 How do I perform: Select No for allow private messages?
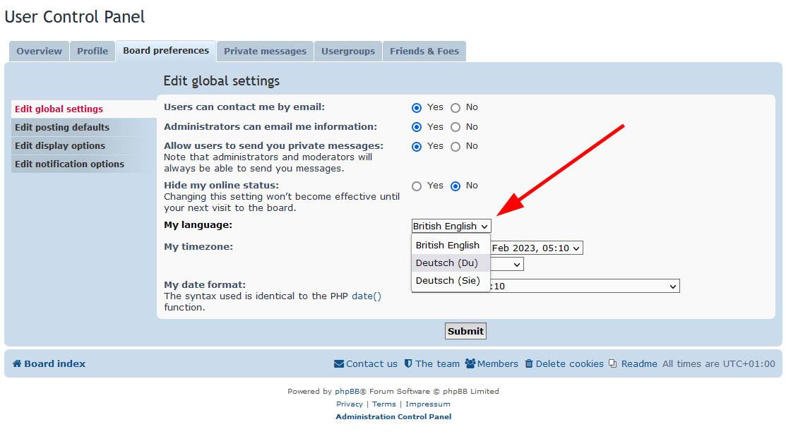[455, 147]
